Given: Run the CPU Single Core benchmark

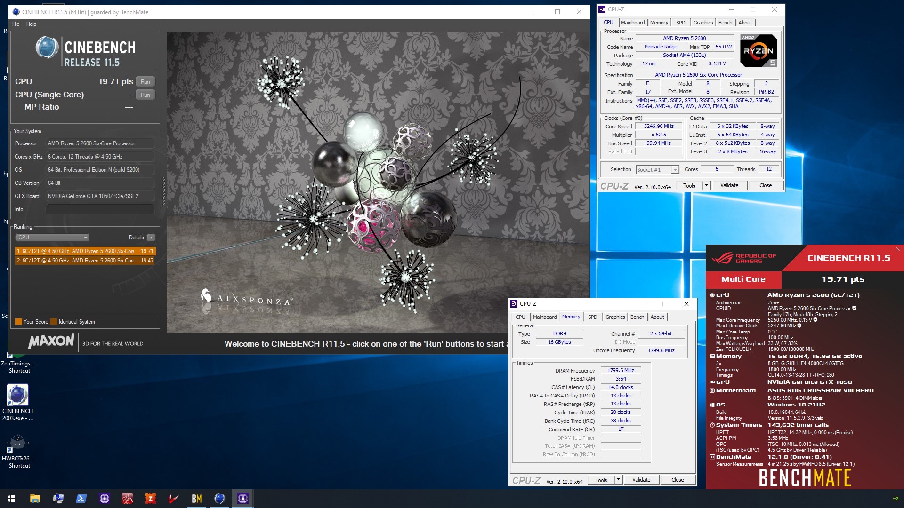Looking at the screenshot, I should tap(145, 95).
